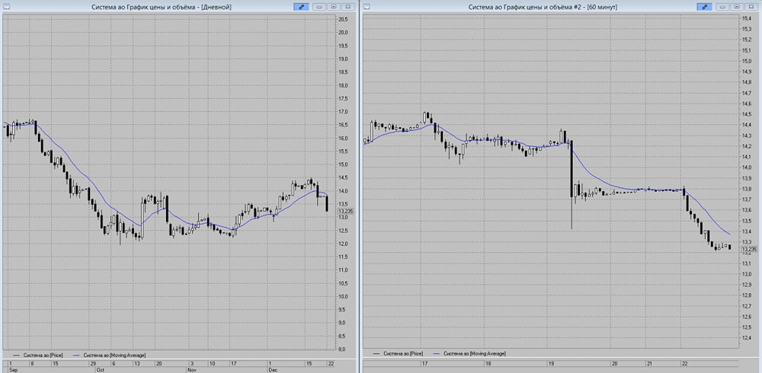Screen dimensions: 762x373
Task: Click the 15,4 price axis label in the 60-minute chart
Action: pos(746,18)
